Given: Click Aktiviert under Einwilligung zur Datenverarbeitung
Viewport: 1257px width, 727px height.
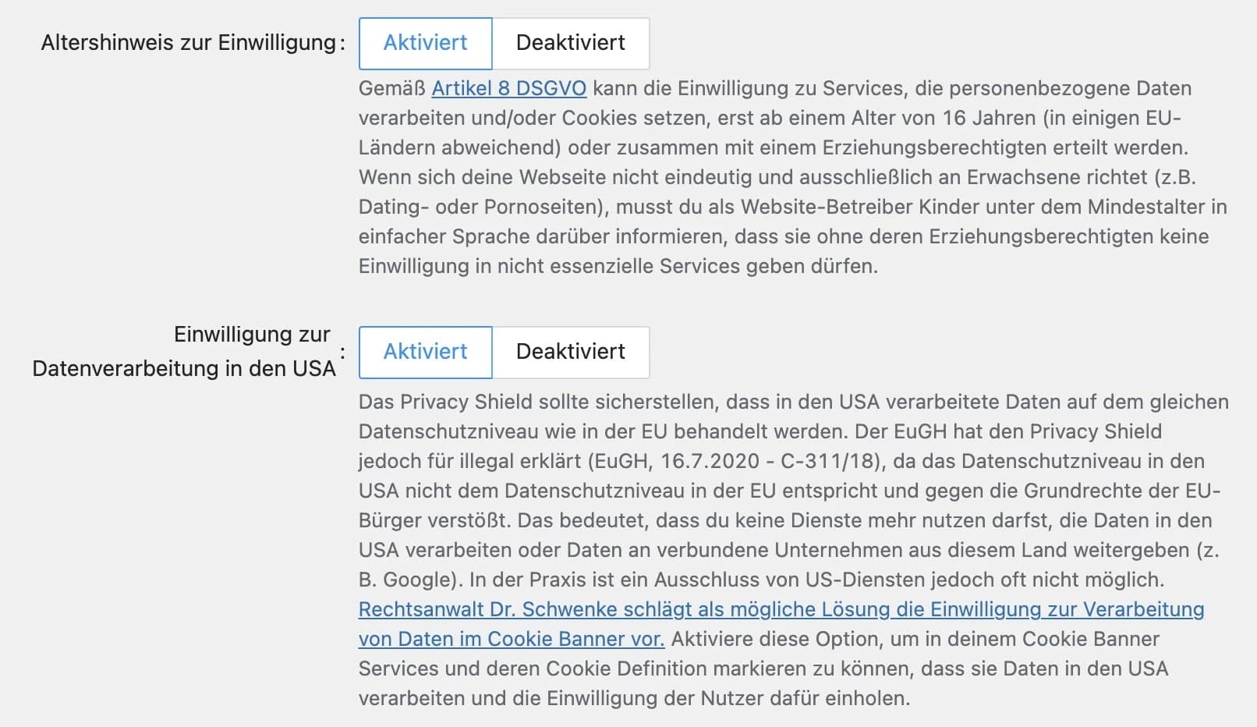Looking at the screenshot, I should coord(425,353).
